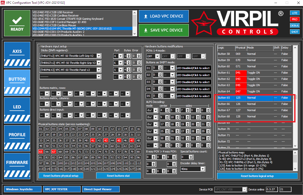Click ALPS center value 4 field

pyautogui.click(x=163, y=110)
